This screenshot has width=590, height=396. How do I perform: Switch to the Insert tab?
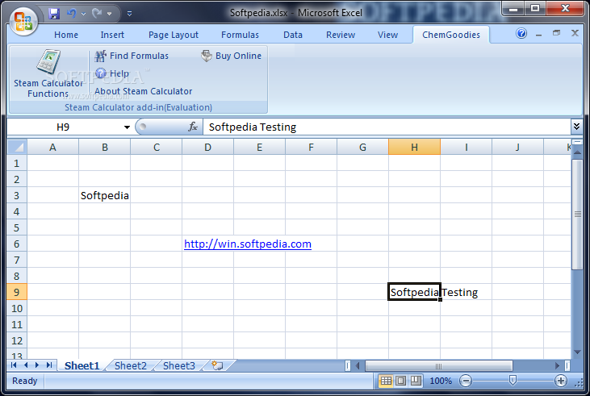(112, 35)
